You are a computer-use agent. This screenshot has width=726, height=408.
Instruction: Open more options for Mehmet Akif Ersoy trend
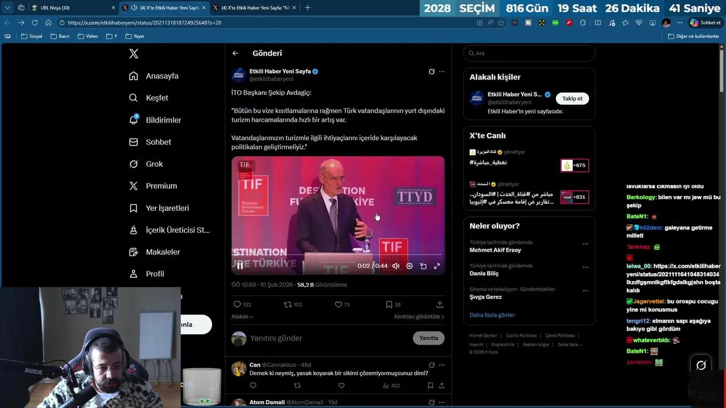585,244
